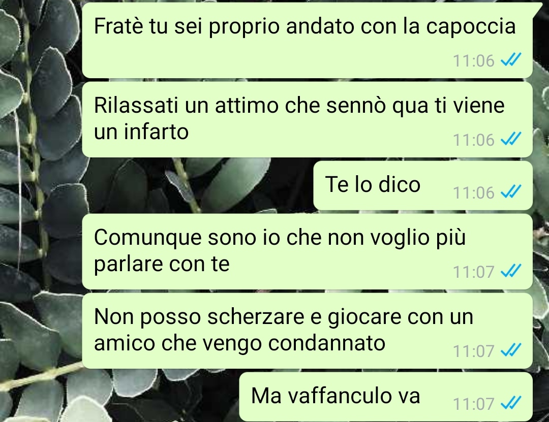
Task: Click the read receipt ticks beside 'Te lo dico'
Action: pos(511,192)
